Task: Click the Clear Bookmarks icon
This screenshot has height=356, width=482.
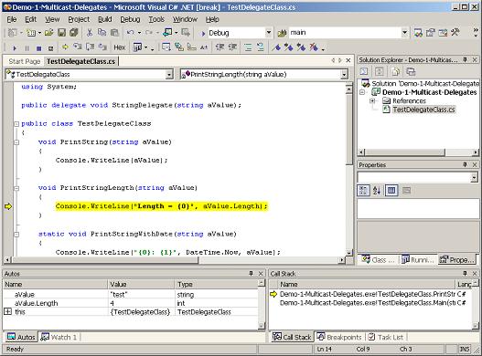Action: pos(314,47)
